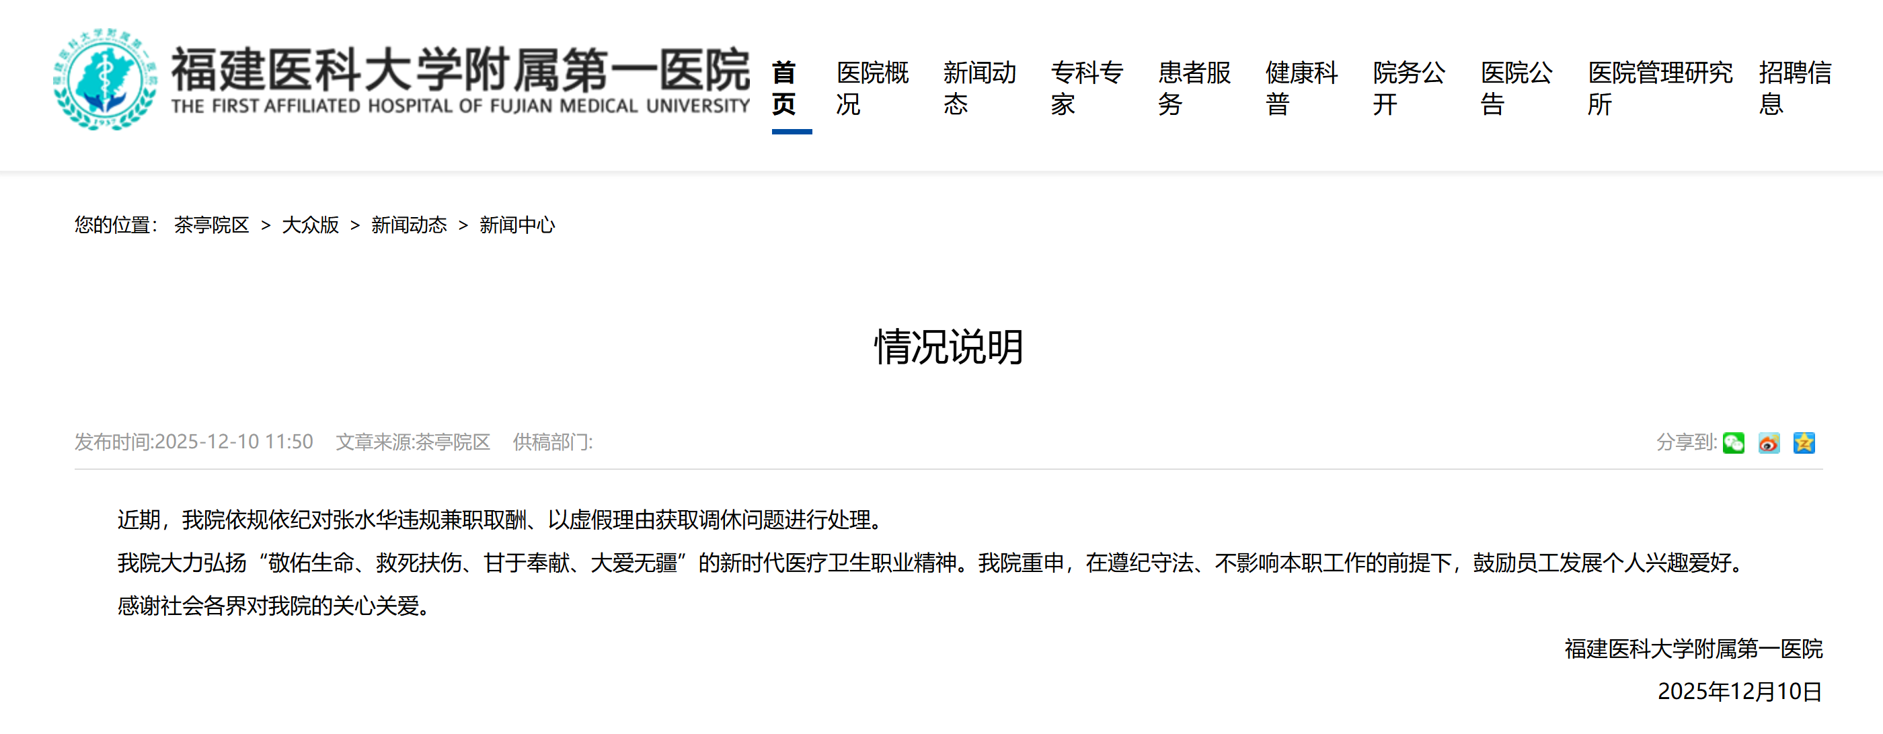The width and height of the screenshot is (1883, 734).
Task: Share article to WeChat icon
Action: click(x=1733, y=442)
